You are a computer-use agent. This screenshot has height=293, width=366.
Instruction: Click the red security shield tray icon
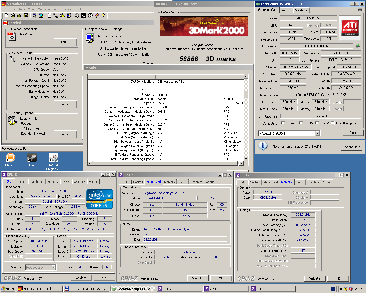pyautogui.click(x=351, y=289)
